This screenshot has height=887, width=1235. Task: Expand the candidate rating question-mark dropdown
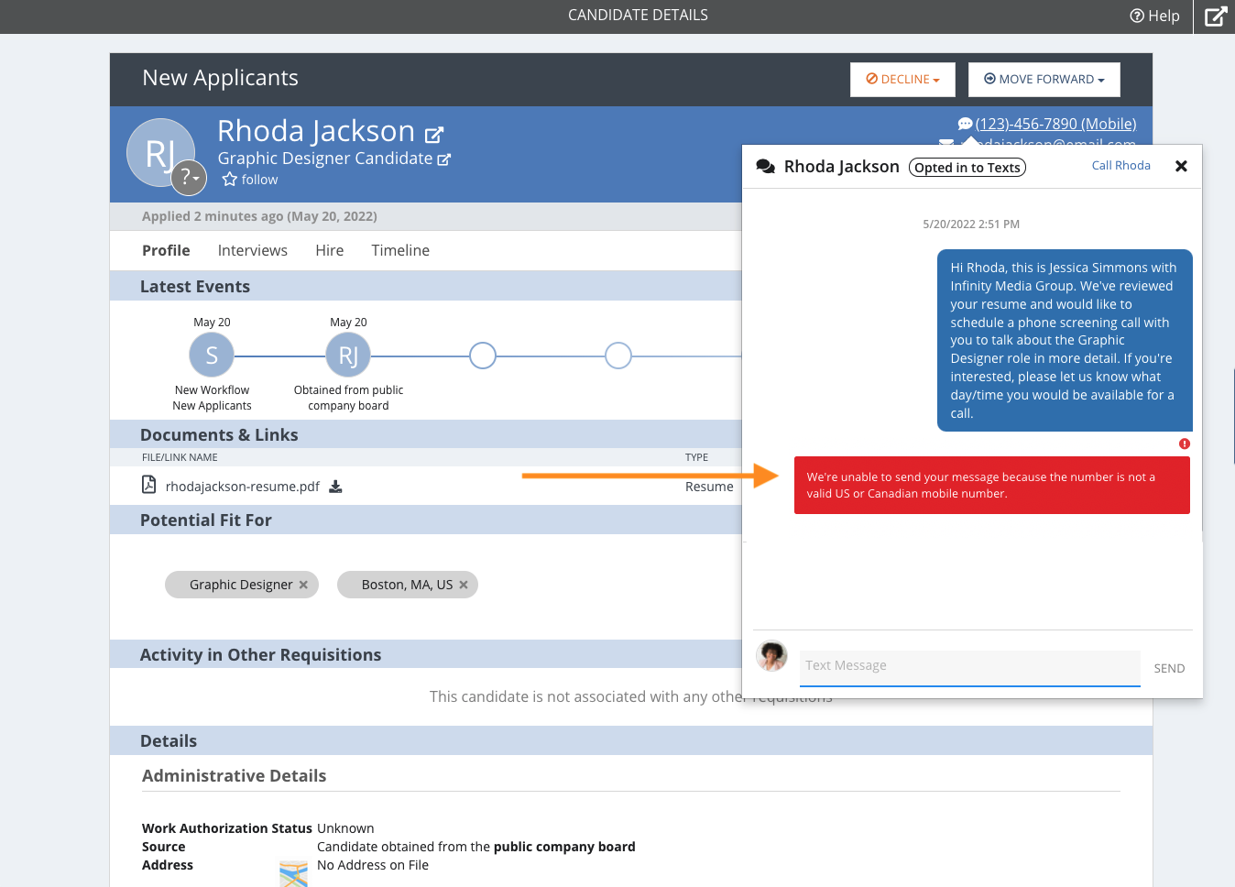189,177
